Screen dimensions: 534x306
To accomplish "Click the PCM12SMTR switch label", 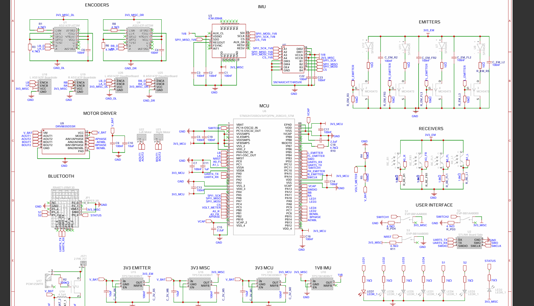I will click(x=35, y=284).
